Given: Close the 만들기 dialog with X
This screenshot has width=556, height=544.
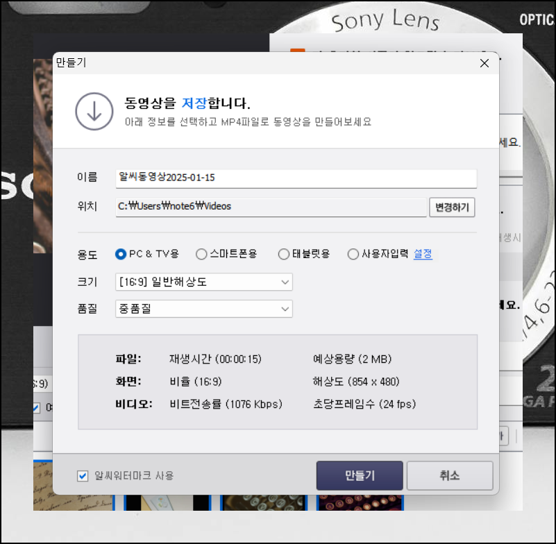Looking at the screenshot, I should pyautogui.click(x=484, y=63).
